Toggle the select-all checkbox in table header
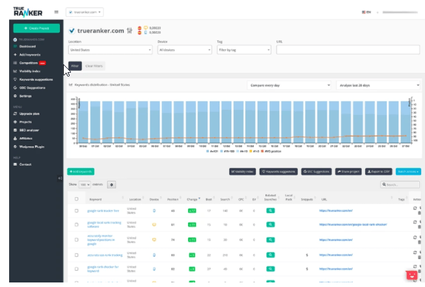The height and width of the screenshot is (287, 425). (76, 198)
